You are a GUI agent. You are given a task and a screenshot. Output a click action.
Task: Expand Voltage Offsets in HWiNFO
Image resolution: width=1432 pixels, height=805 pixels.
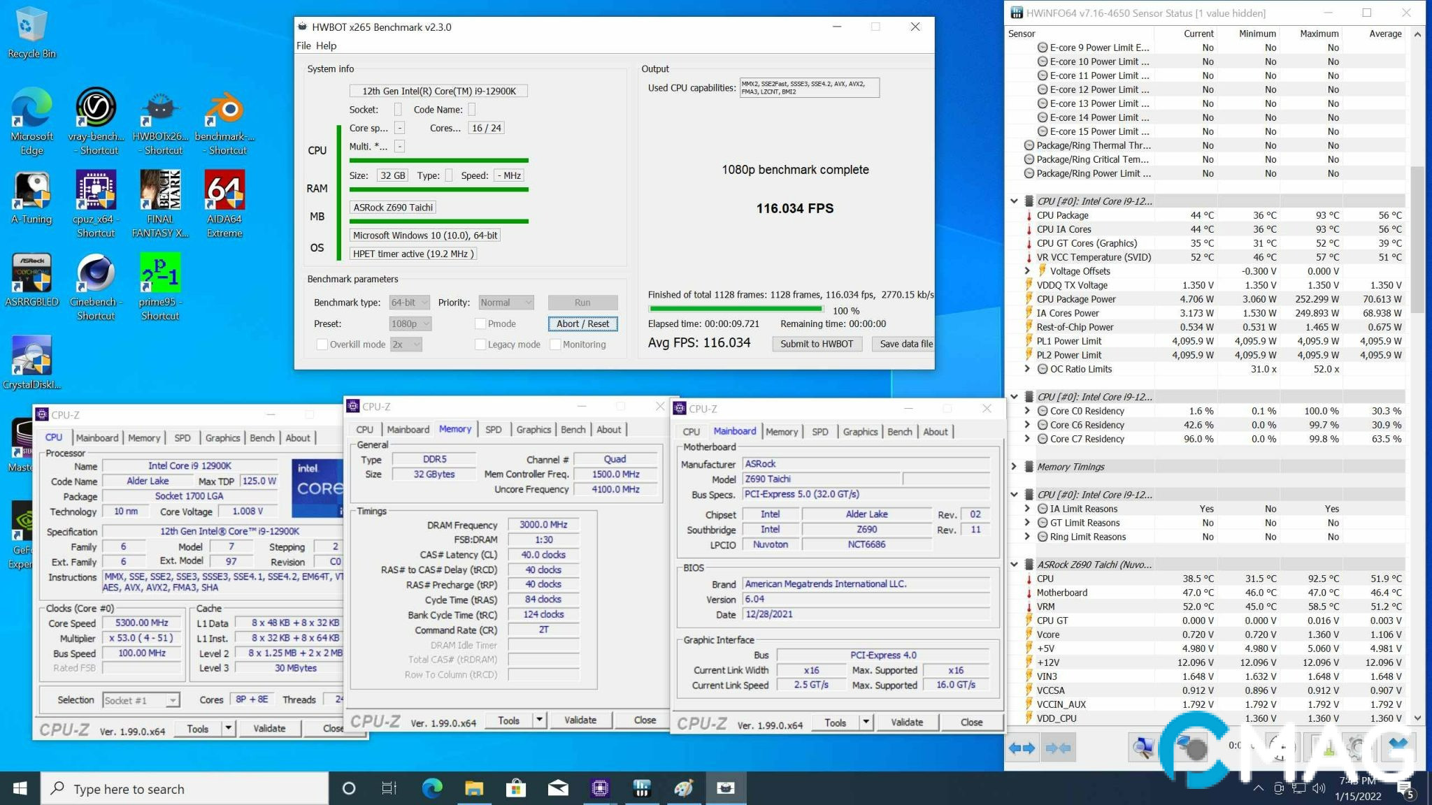1026,271
